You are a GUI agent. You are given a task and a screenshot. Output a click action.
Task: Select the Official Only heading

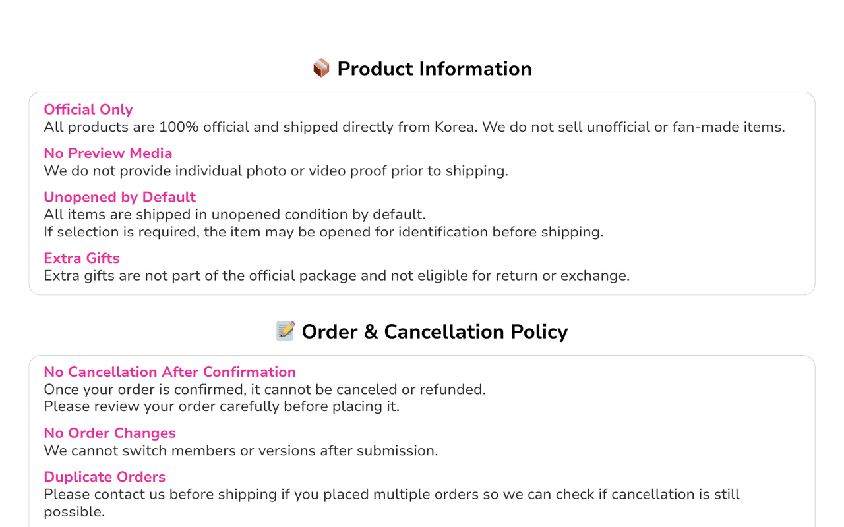[x=88, y=109]
